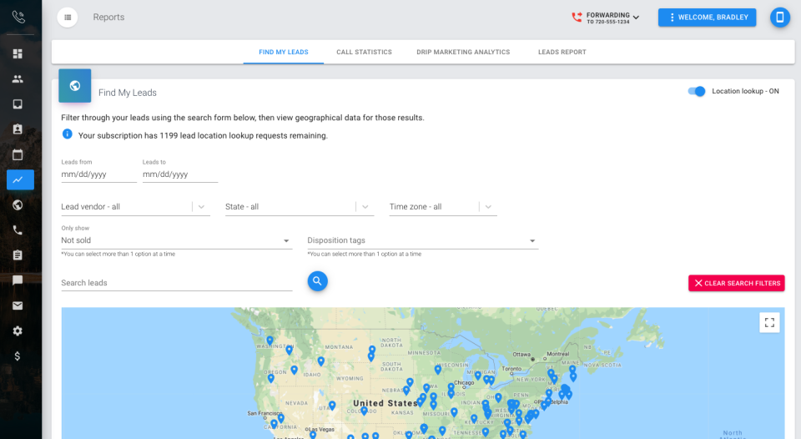Click the call forwarding phone icon
This screenshot has height=439, width=801.
tap(577, 18)
